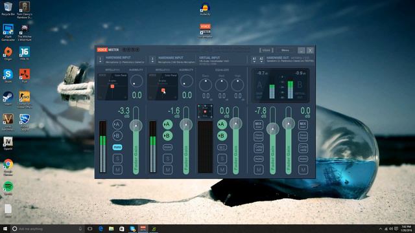This screenshot has width=415, height=233.
Task: Open Tom Clancy's Rainbow Six shortcut
Action: [x=25, y=10]
